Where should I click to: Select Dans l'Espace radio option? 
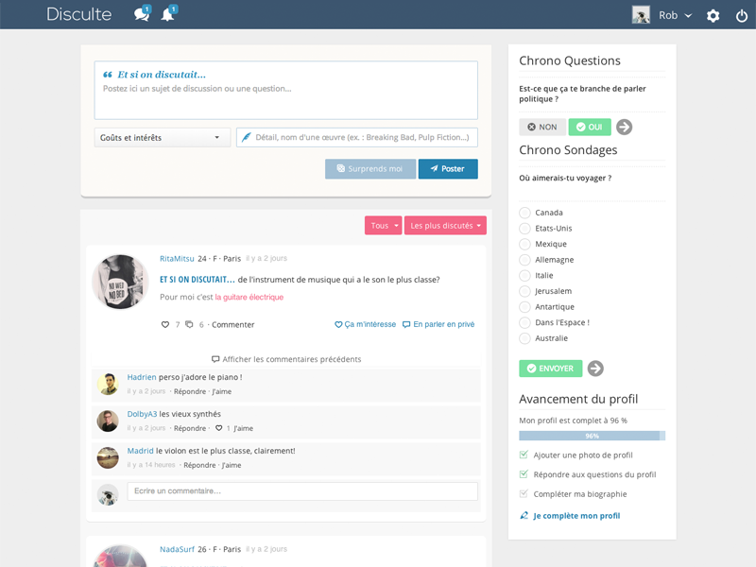point(524,322)
